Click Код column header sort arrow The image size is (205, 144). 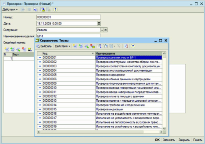[93, 53]
